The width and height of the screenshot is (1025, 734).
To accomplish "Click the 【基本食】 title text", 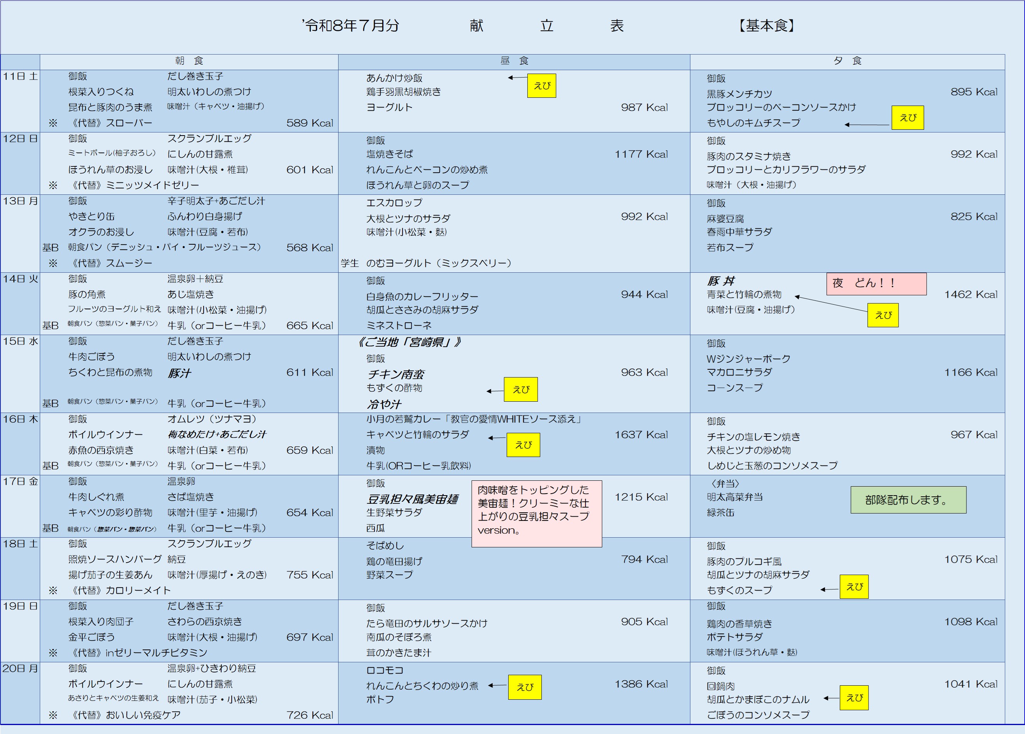I will tap(767, 26).
